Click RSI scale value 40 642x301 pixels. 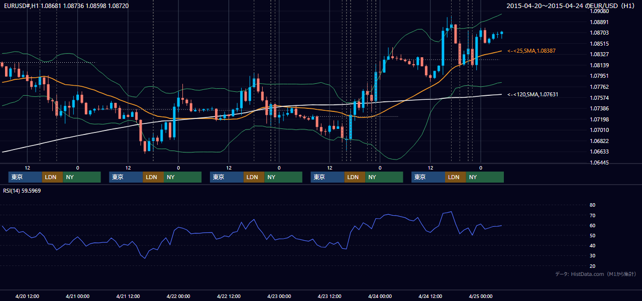[592, 245]
